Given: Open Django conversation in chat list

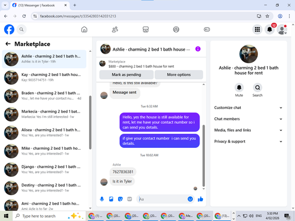Looking at the screenshot, I should [44, 170].
